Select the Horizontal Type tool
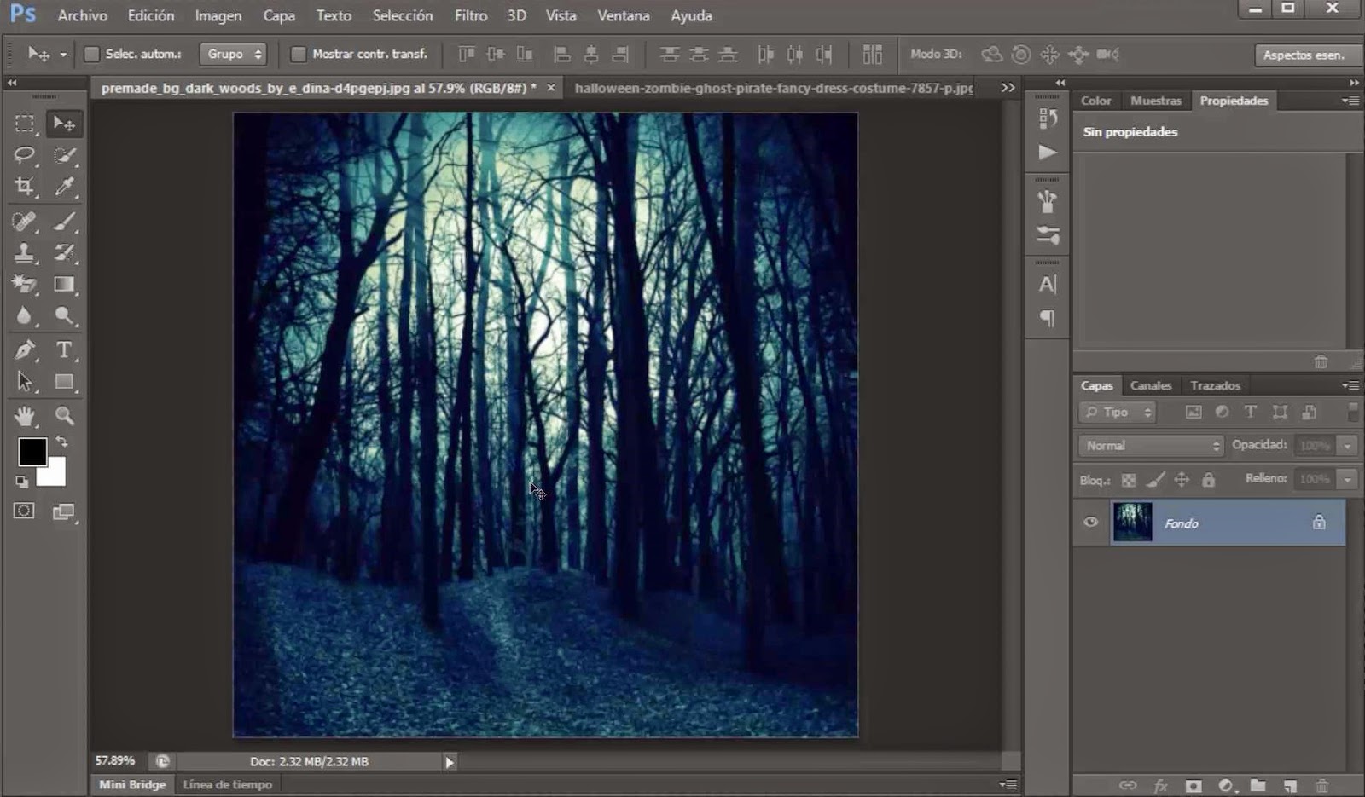 point(64,349)
